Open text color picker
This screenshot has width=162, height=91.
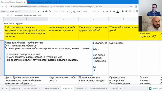(x=118, y=11)
